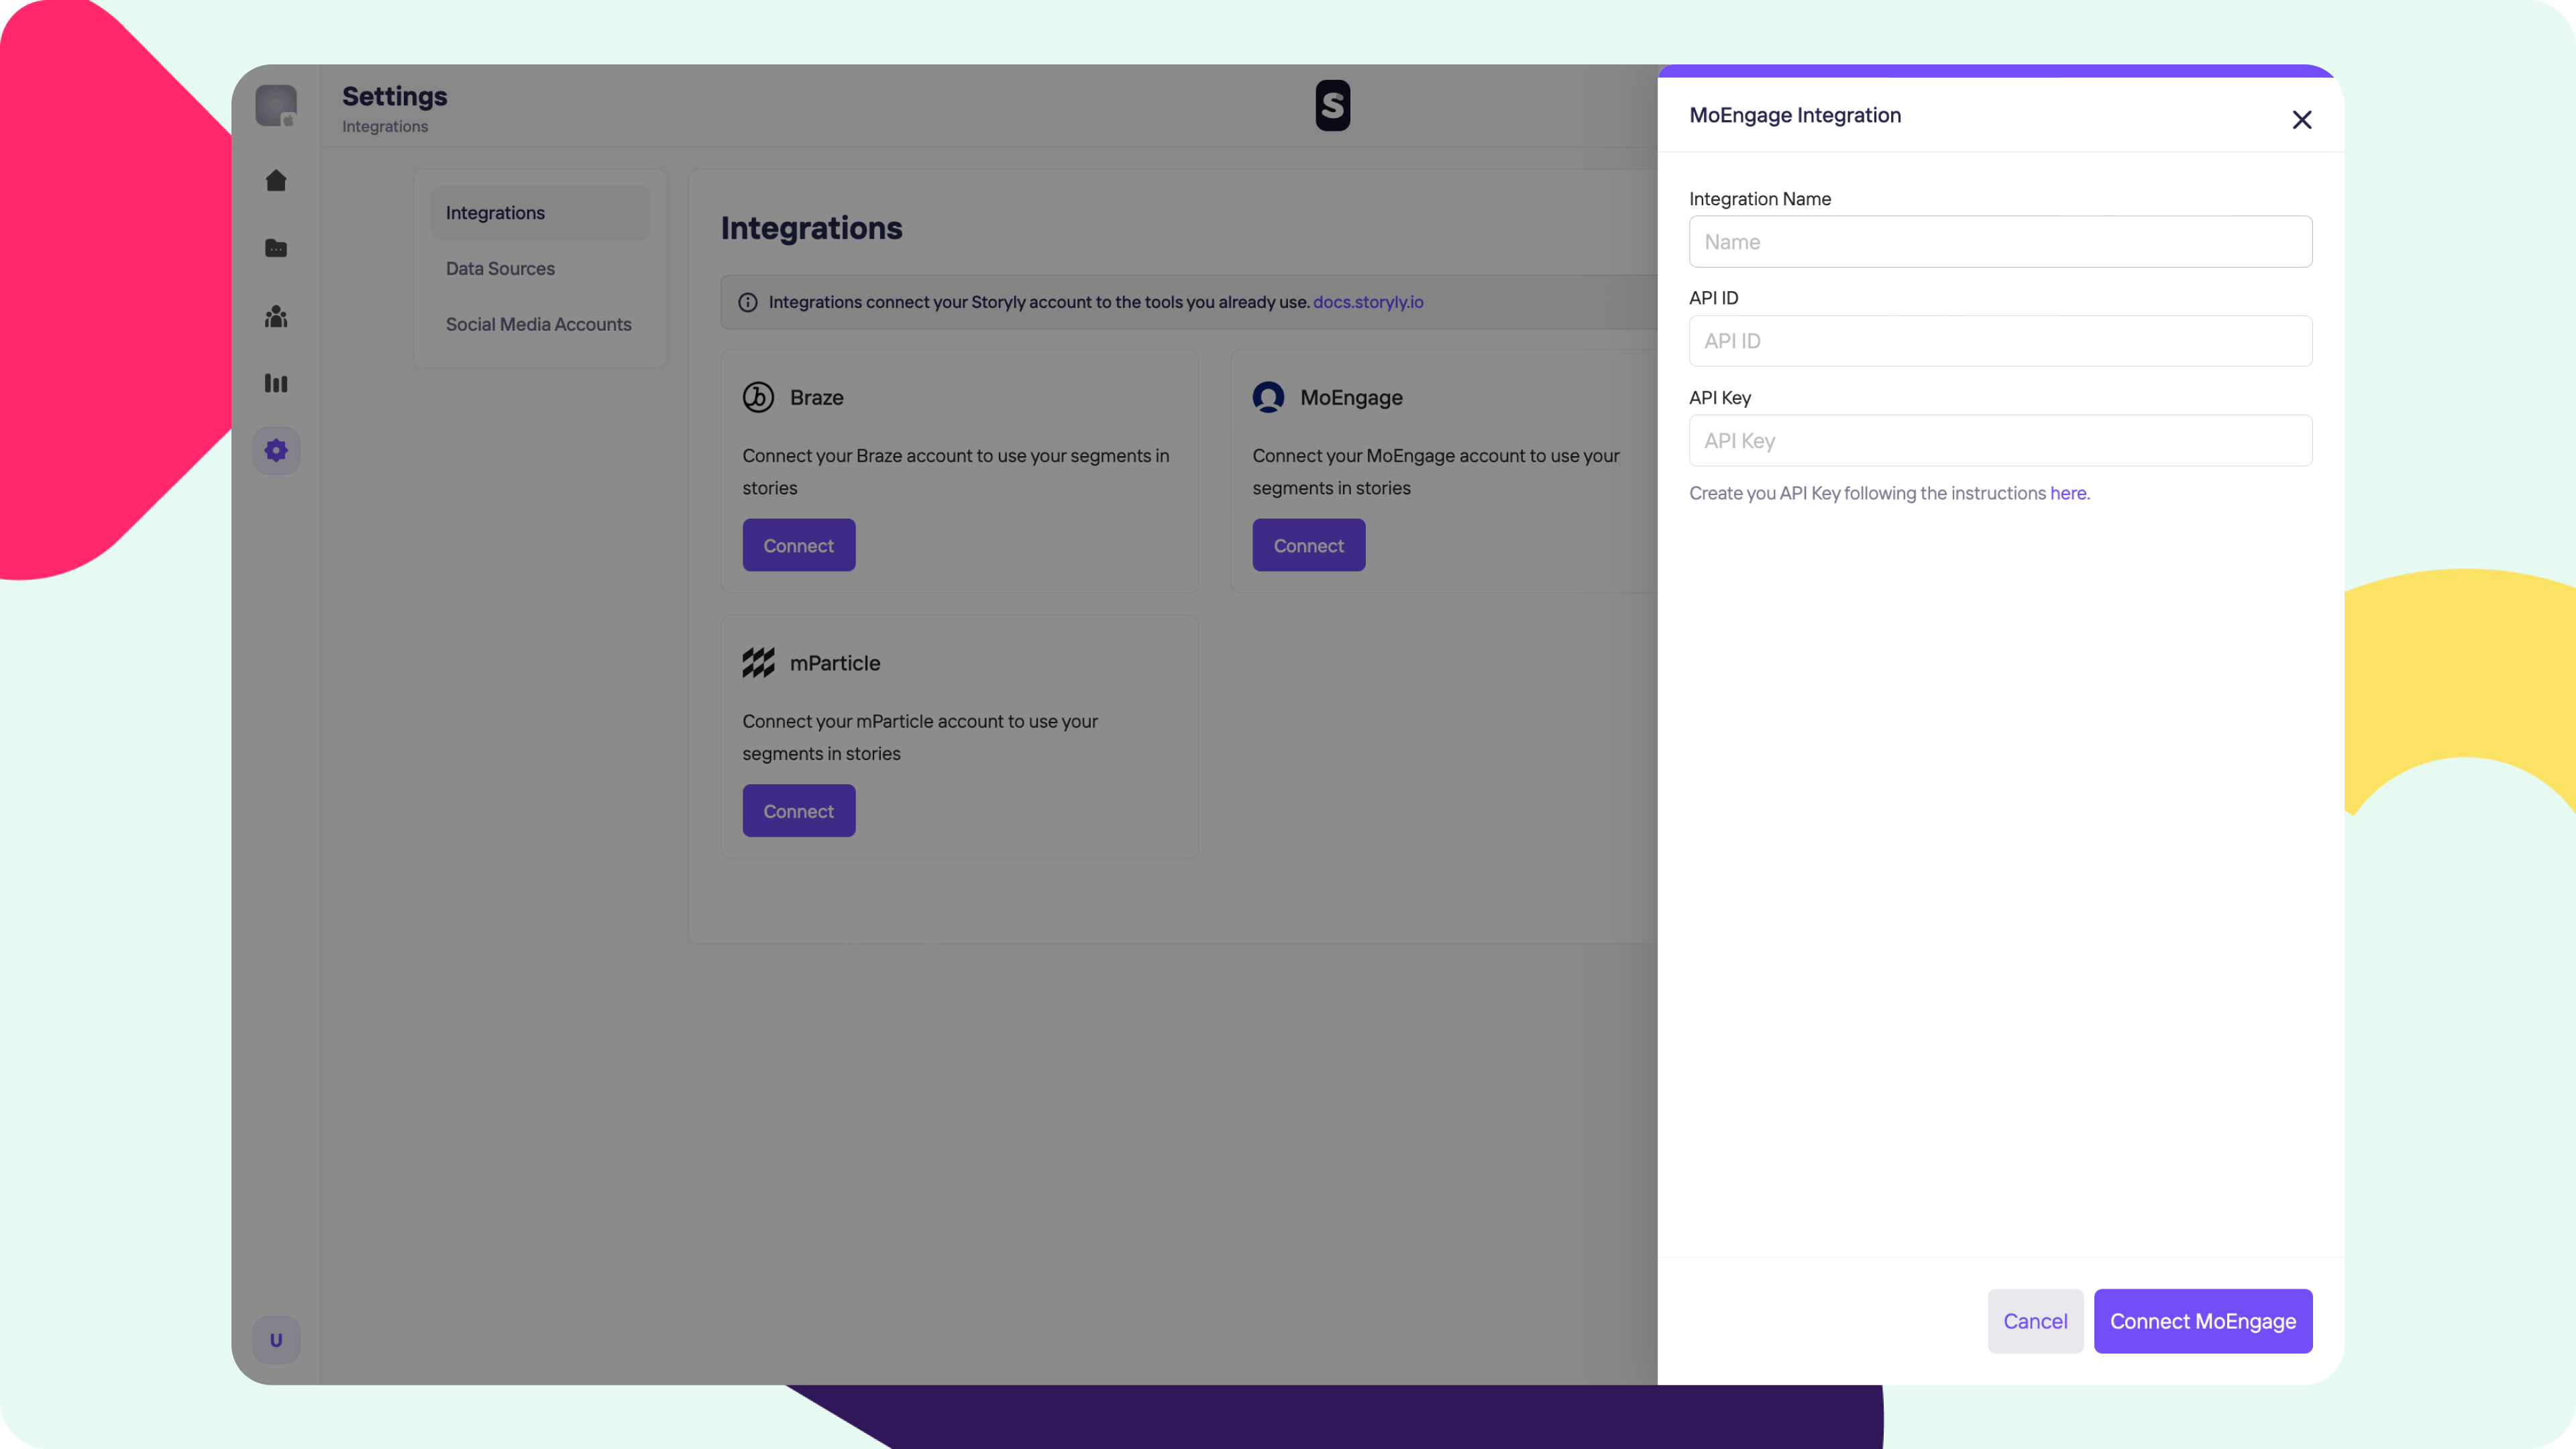Open the 'here' instructions link
Image resolution: width=2576 pixels, height=1449 pixels.
point(2067,493)
